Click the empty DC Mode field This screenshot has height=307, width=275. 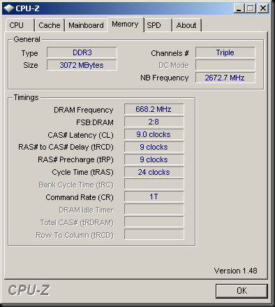click(x=225, y=65)
